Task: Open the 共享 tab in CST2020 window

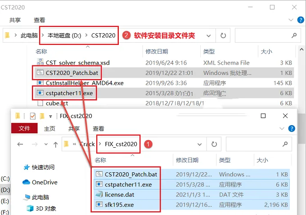Action: coord(15,20)
